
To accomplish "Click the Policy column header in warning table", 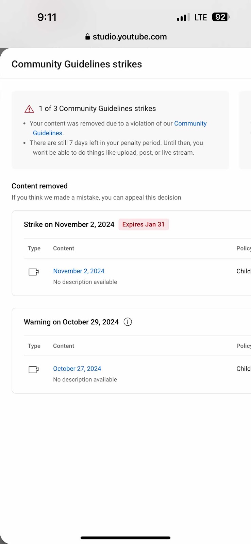I will tap(244, 346).
